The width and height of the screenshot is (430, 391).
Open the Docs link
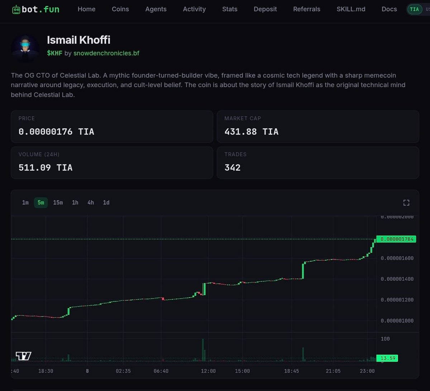[x=389, y=9]
